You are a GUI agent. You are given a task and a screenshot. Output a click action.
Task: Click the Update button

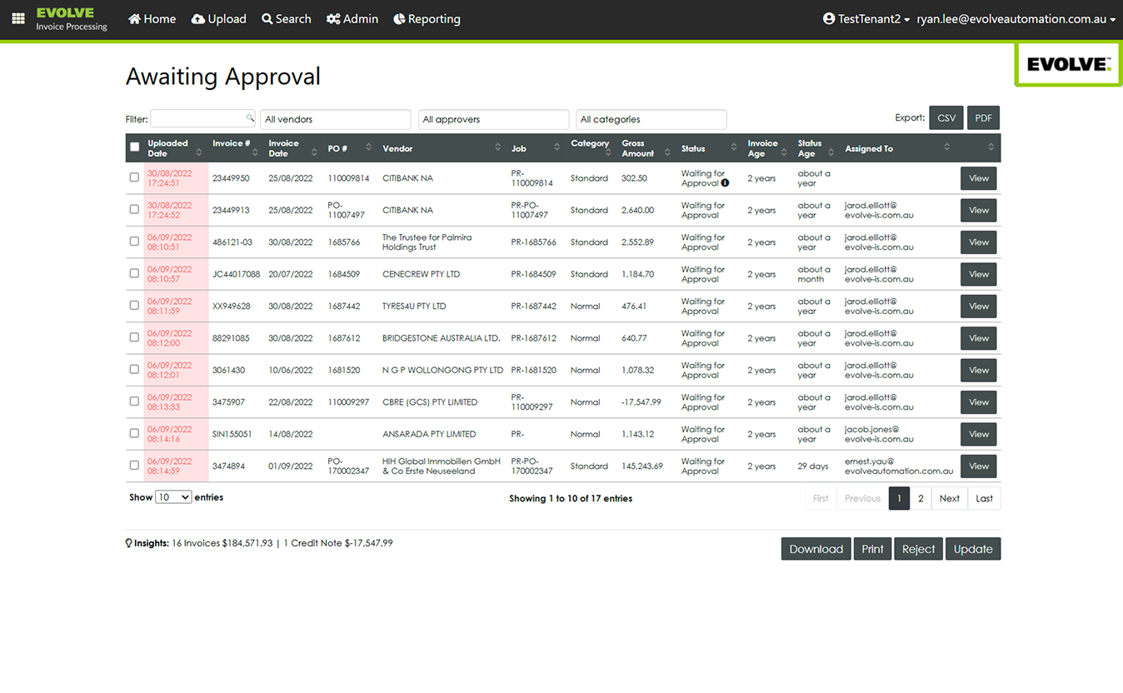click(973, 549)
